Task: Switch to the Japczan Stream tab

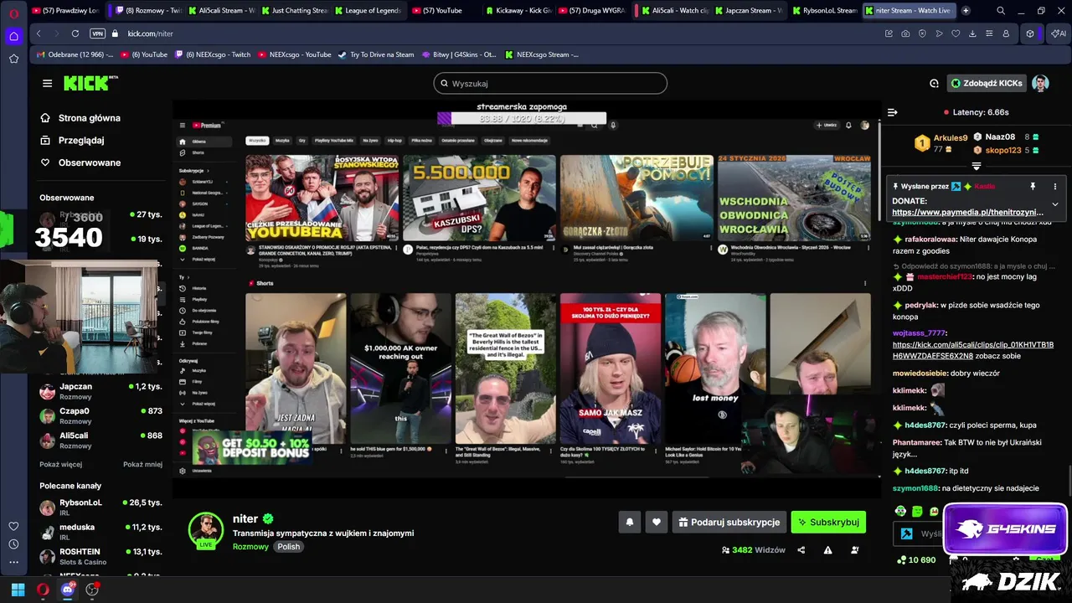Action: pos(748,11)
